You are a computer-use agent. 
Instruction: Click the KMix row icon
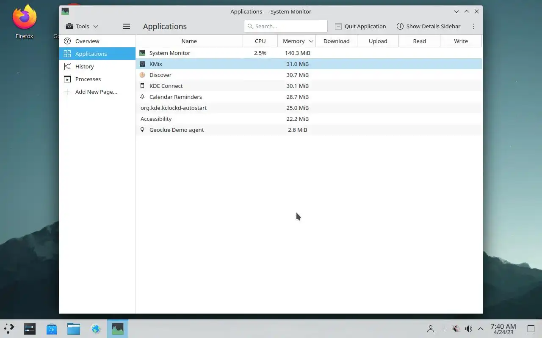(142, 64)
